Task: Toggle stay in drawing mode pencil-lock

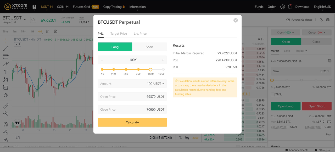Action: (5, 132)
